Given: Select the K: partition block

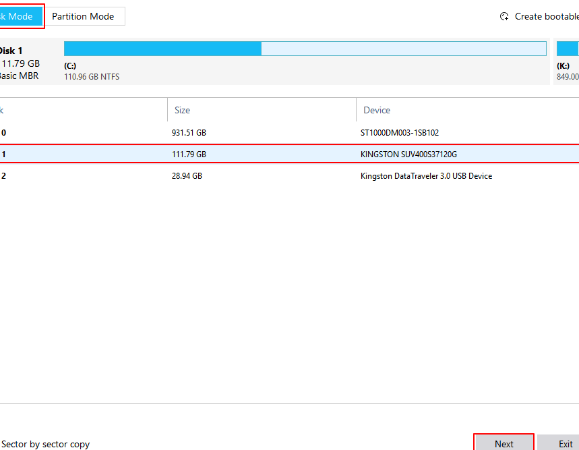Looking at the screenshot, I should (x=568, y=49).
